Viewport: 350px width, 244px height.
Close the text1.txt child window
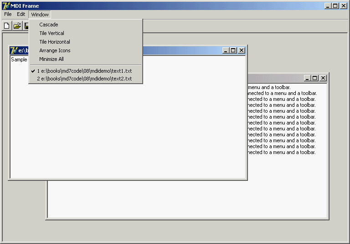pos(242,50)
